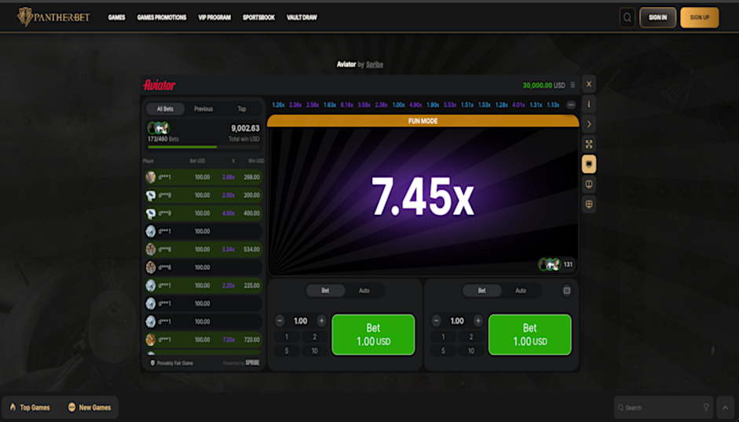Viewport: 739px width, 422px height.
Task: Select the single screen layout icon
Action: (589, 164)
